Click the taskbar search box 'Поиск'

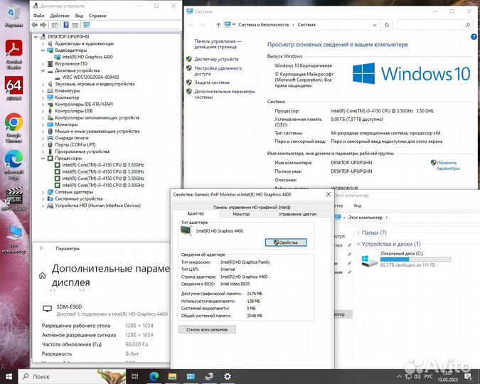(x=72, y=376)
